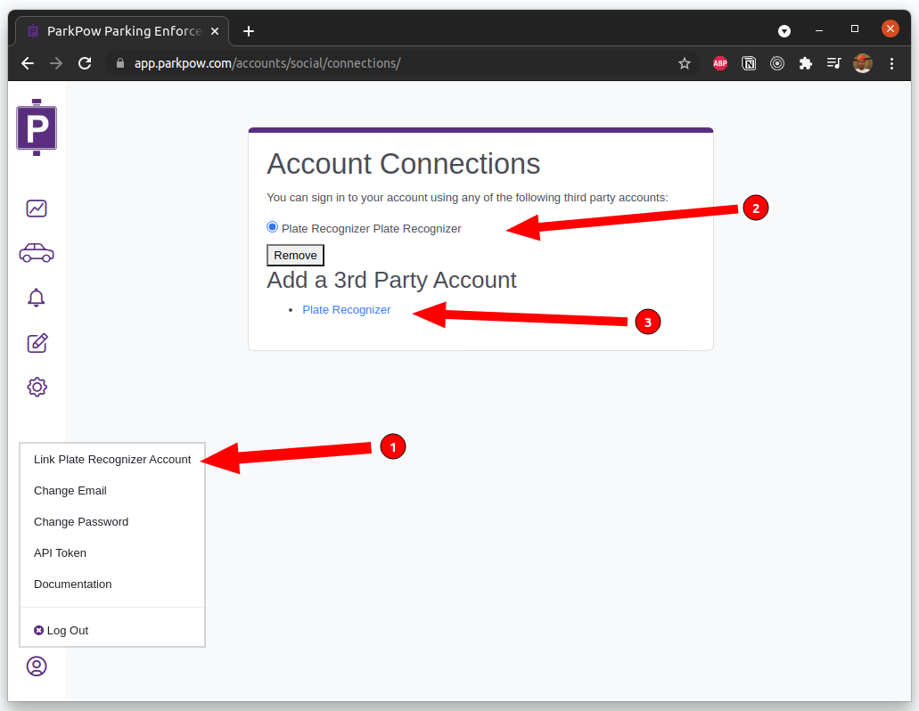Choose Link Plate Recognizer Account
The height and width of the screenshot is (711, 919).
click(112, 460)
